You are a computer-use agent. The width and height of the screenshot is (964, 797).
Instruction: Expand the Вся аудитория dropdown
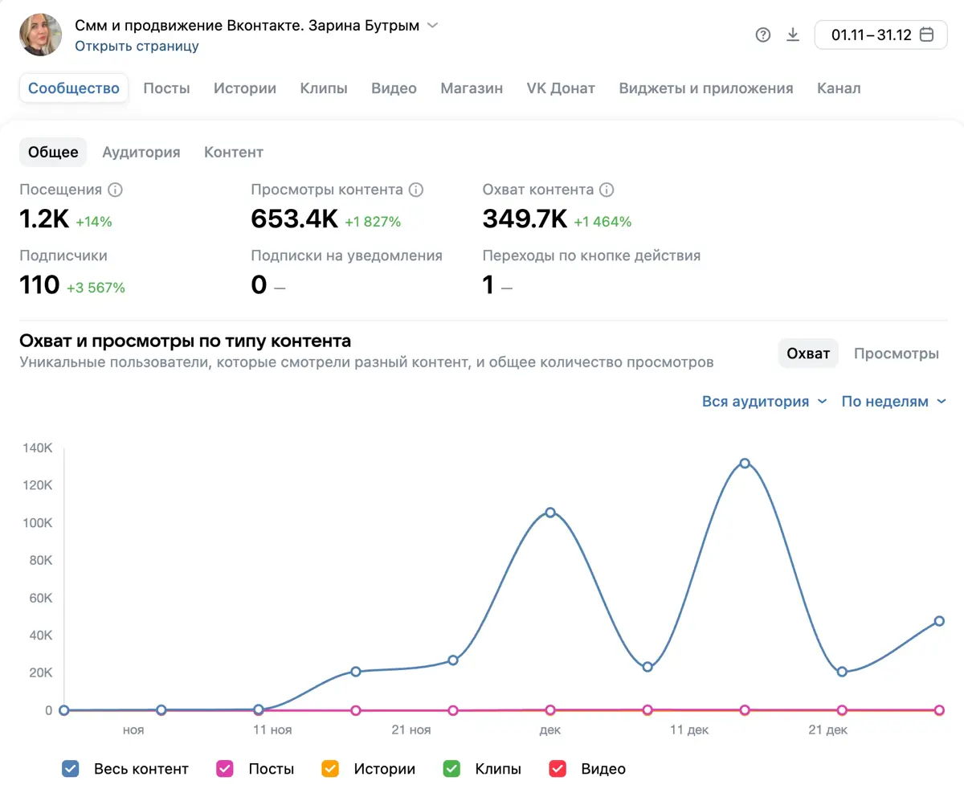(x=764, y=402)
